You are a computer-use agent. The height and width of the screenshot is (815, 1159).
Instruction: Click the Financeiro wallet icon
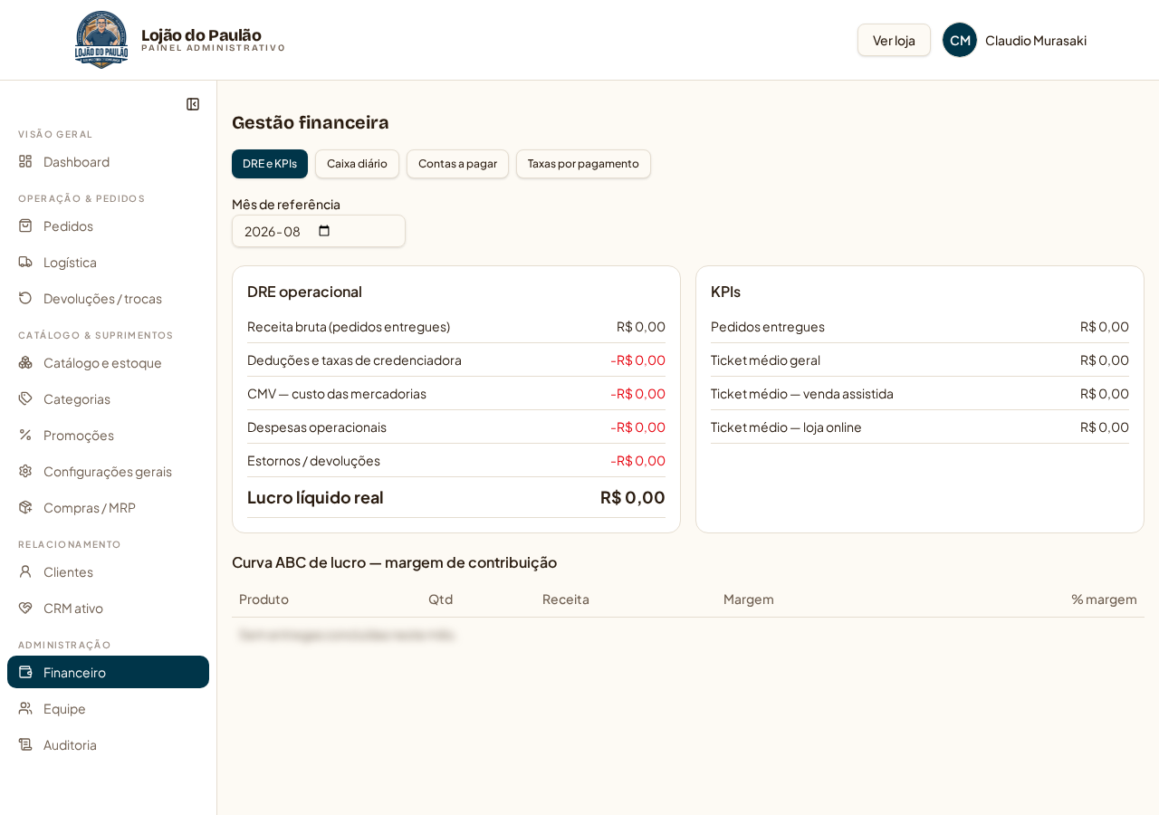point(25,672)
